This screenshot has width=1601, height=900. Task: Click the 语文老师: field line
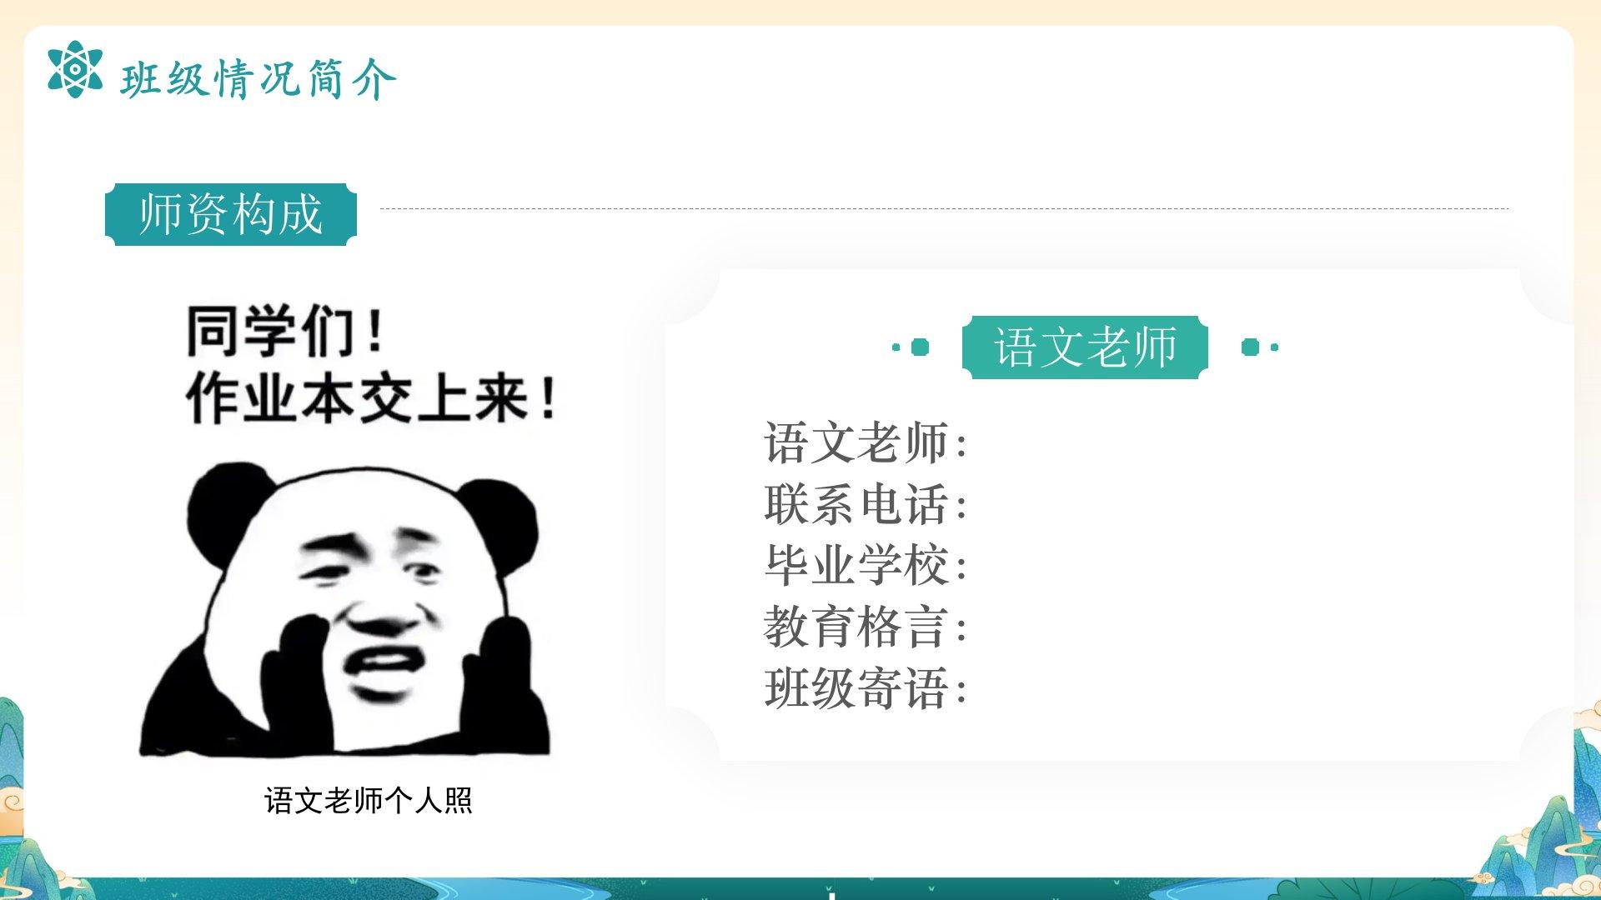coord(866,442)
